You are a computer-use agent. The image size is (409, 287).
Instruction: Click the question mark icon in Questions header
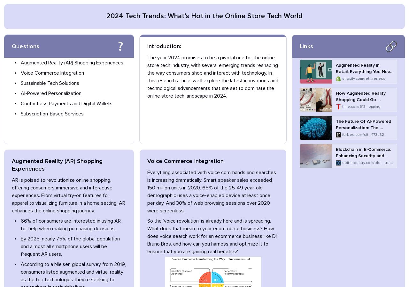pos(120,46)
